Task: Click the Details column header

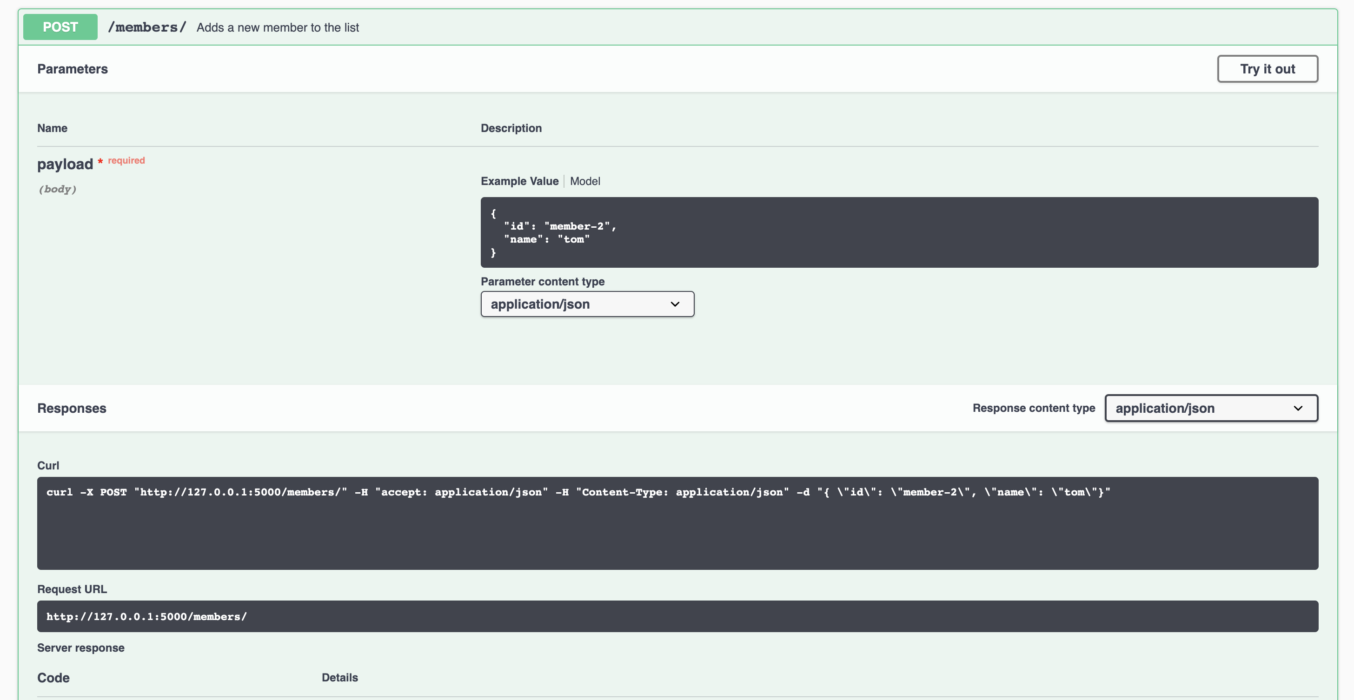Action: coord(339,678)
